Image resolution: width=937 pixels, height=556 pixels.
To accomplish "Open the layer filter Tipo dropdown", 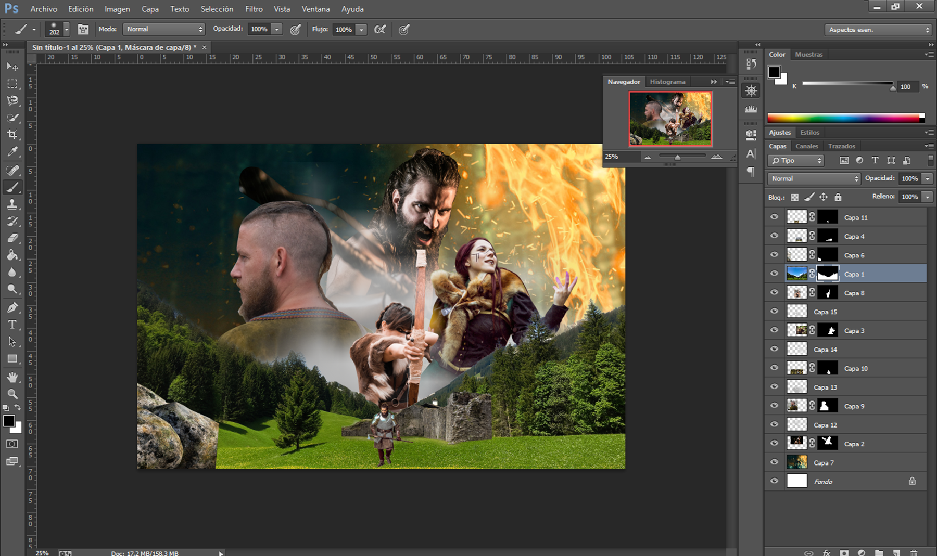I will pos(795,161).
